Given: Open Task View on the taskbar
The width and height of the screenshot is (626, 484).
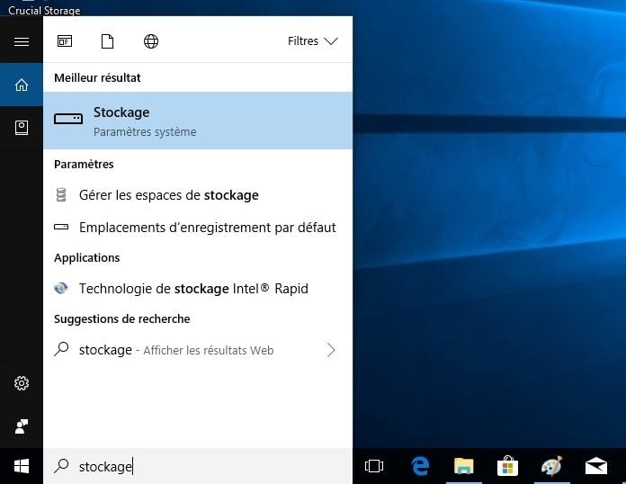Looking at the screenshot, I should coord(374,466).
